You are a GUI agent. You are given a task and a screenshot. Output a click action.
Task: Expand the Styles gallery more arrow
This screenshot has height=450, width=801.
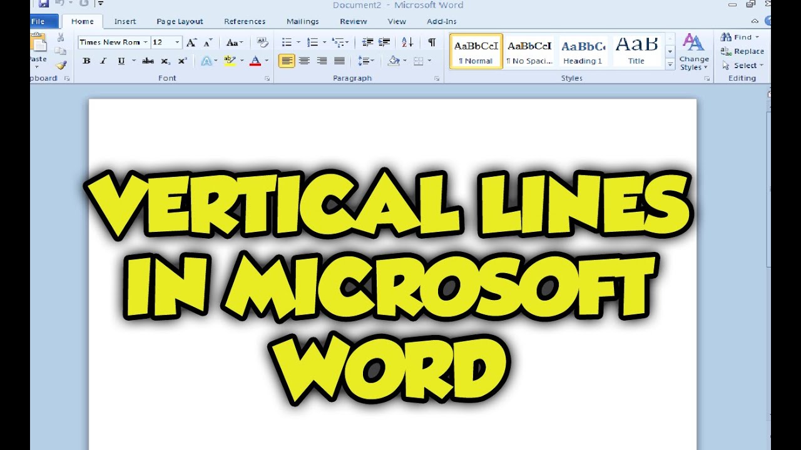670,64
